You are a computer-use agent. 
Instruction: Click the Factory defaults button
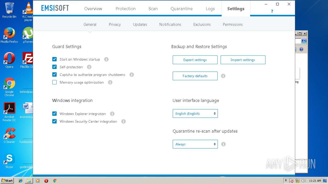[x=195, y=76]
